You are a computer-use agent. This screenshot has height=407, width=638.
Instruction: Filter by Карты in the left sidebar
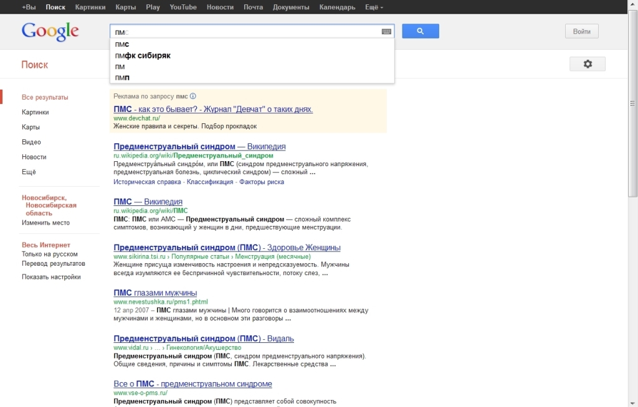point(31,127)
